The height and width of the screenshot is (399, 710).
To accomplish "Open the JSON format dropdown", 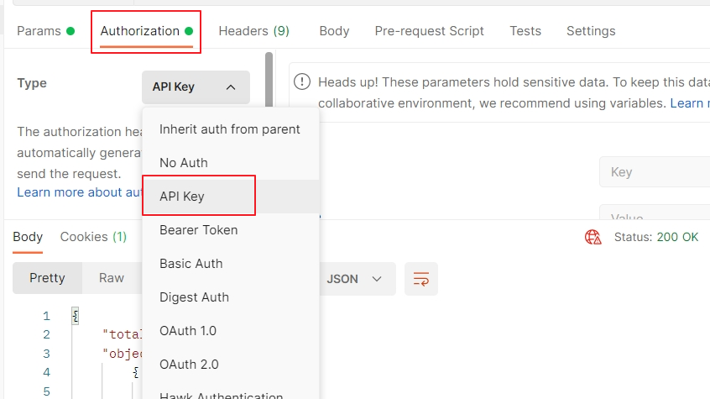I will (x=356, y=279).
